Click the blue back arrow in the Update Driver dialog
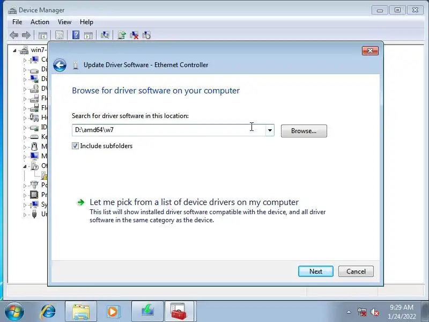 60,65
